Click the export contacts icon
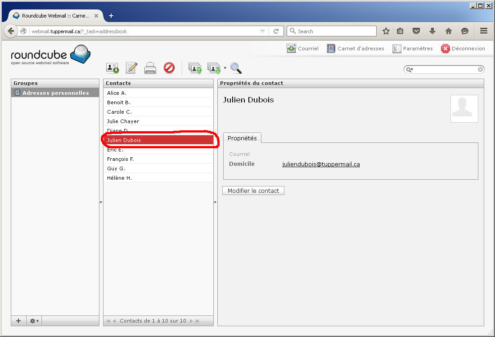 click(214, 68)
